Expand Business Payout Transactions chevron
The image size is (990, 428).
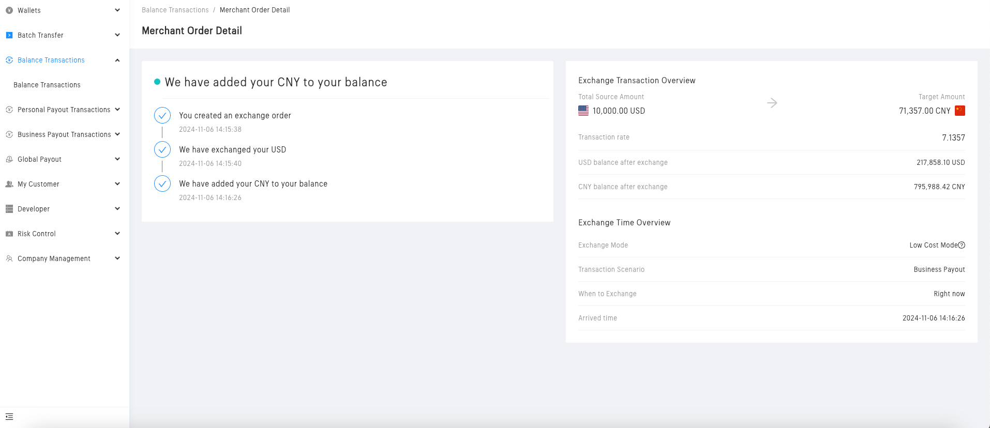pos(117,134)
